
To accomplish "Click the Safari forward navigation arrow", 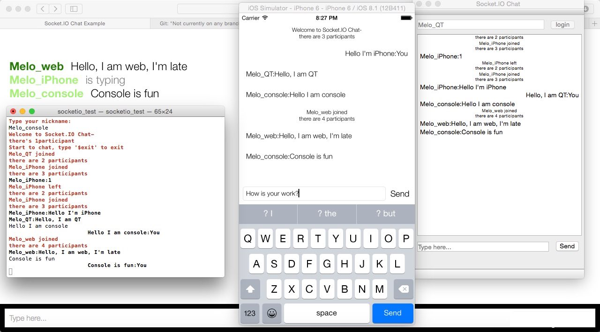I will (x=56, y=8).
